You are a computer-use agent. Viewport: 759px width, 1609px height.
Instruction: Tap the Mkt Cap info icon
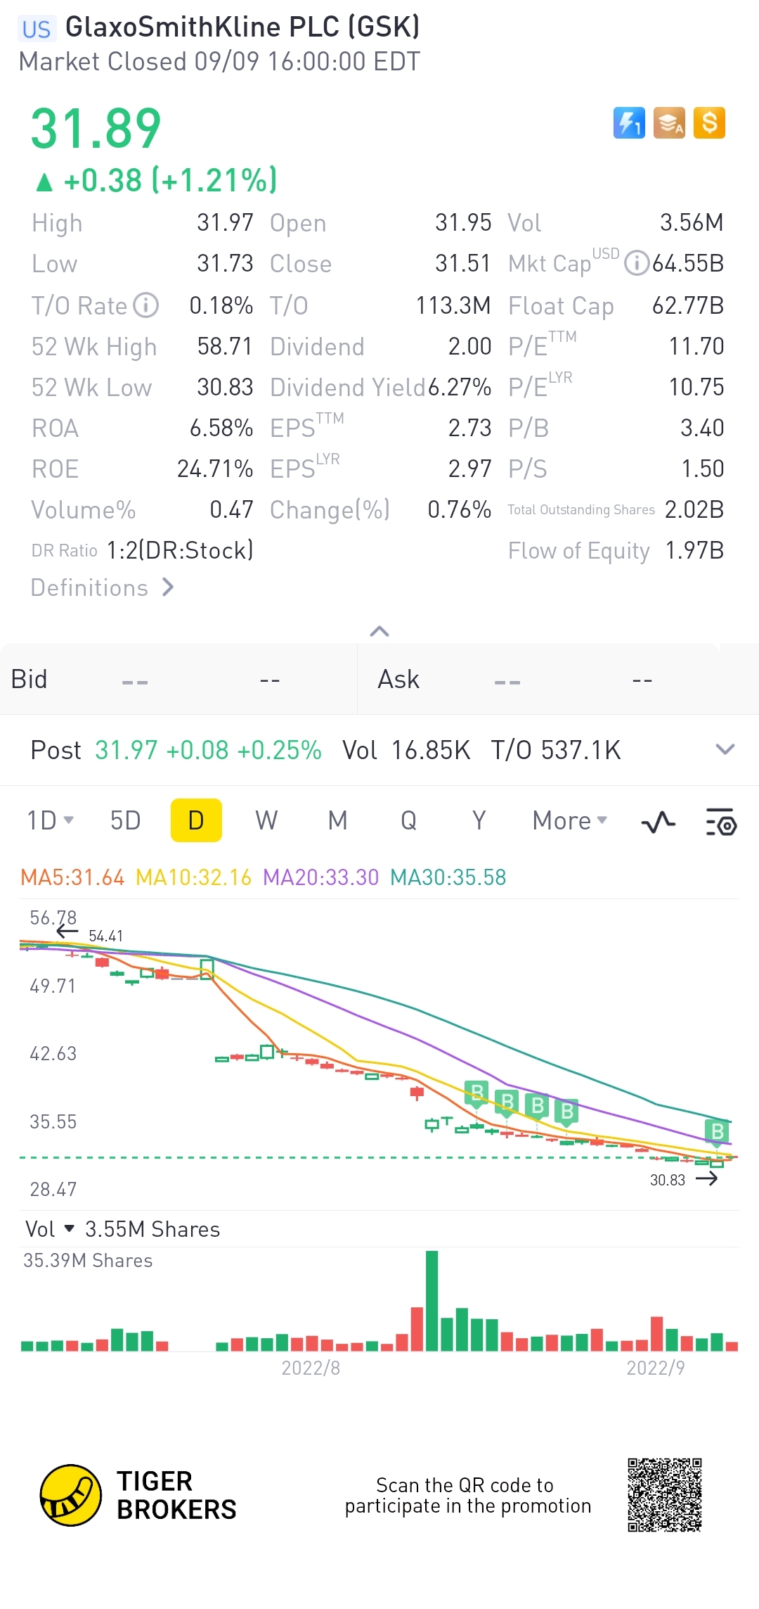(636, 263)
